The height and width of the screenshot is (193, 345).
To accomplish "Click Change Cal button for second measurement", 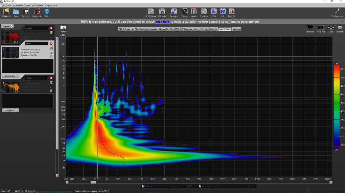I will tap(10, 76).
